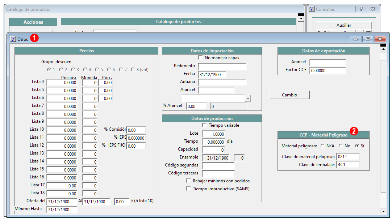Select discount group 2 radio button
The width and height of the screenshot is (392, 221).
[x=61, y=70]
